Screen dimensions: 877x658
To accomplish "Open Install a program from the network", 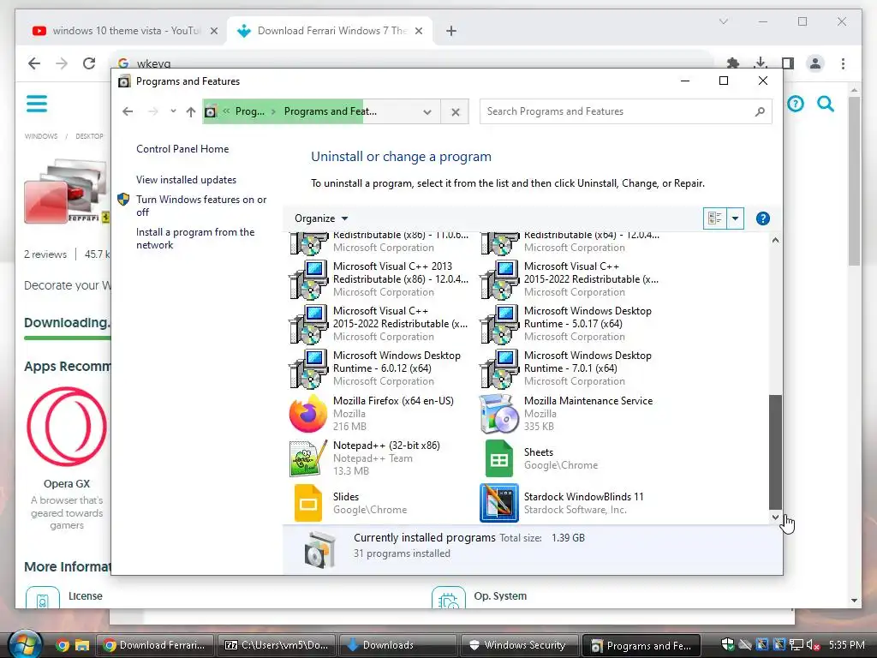I will pos(195,238).
